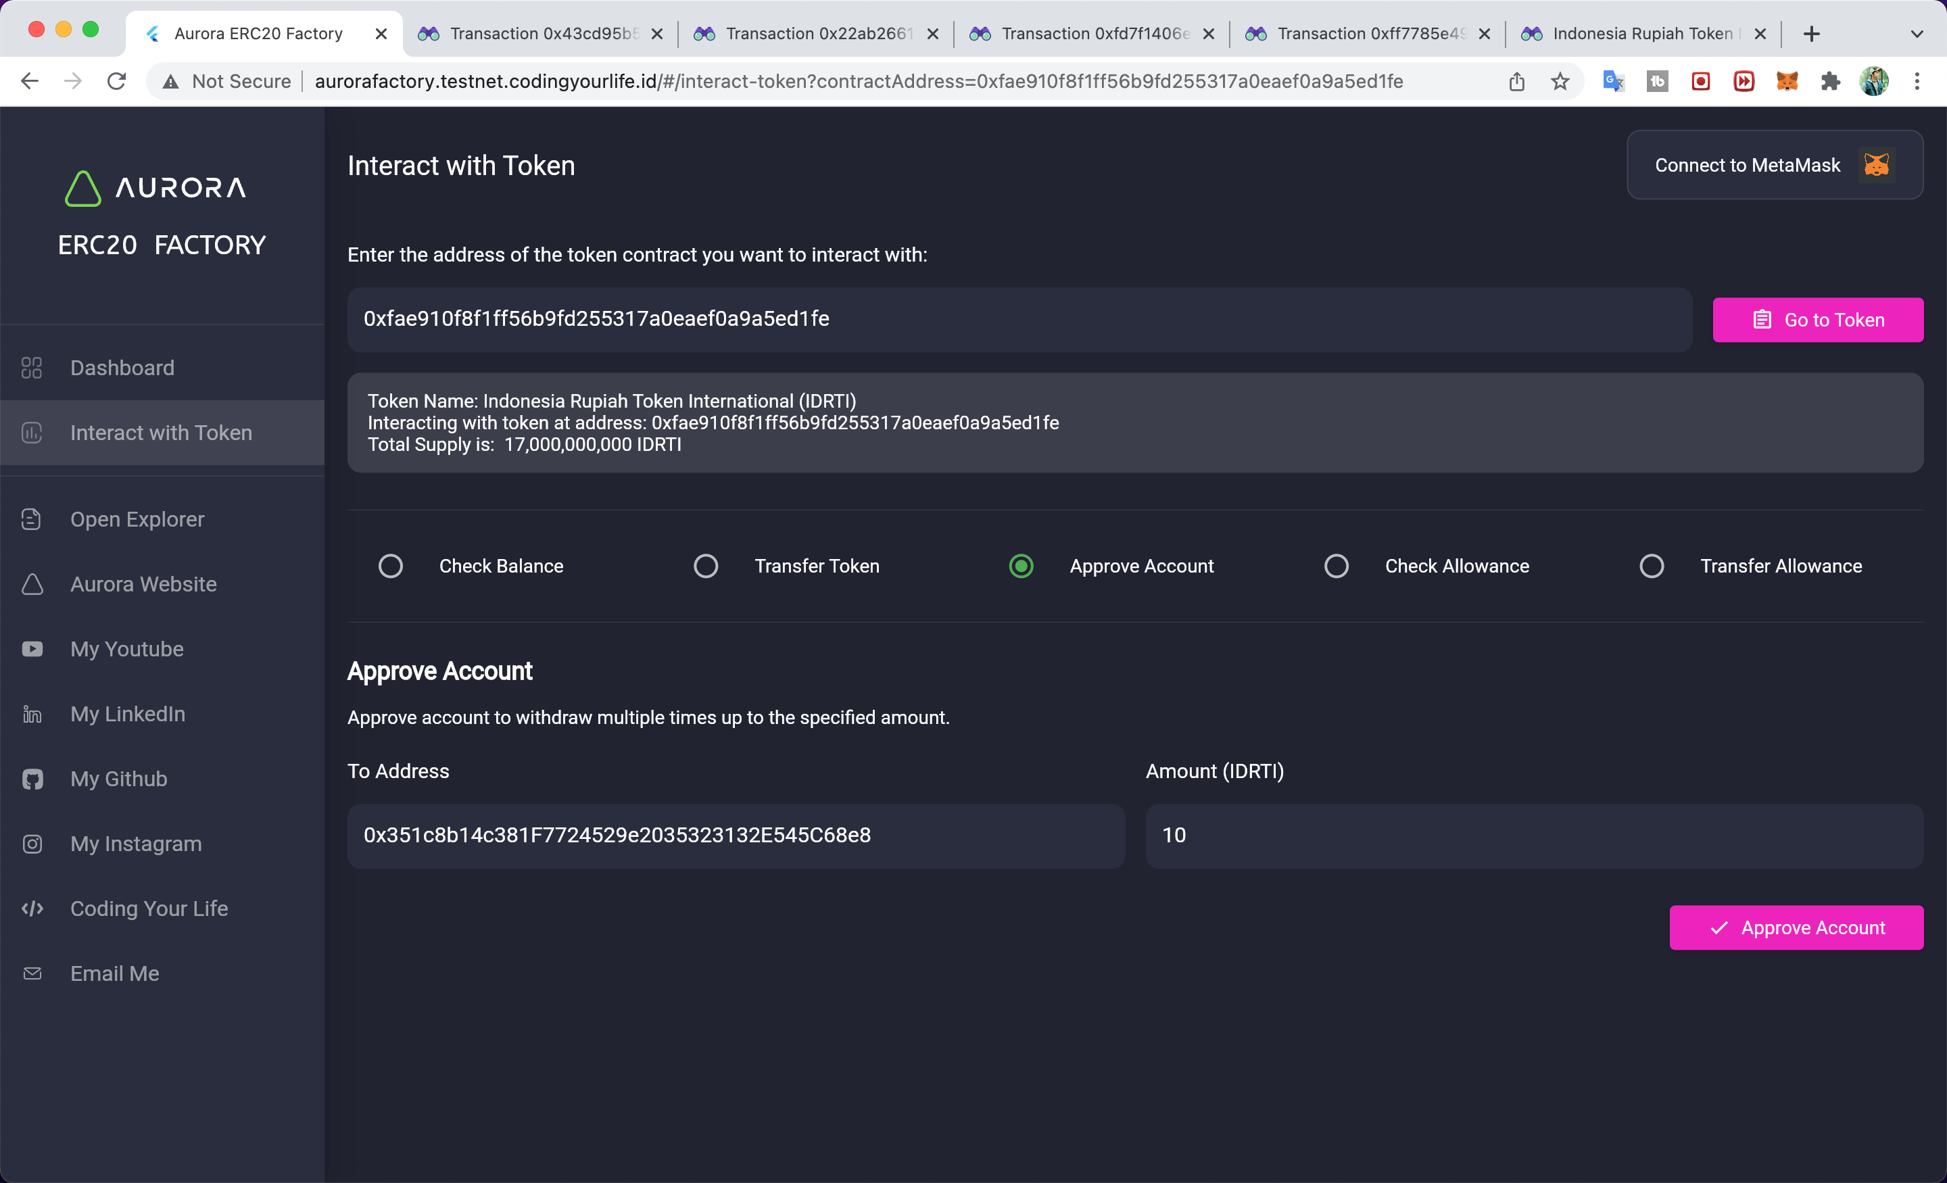Select the Check Balance radio button
Viewport: 1947px width, 1183px height.
[x=390, y=566]
